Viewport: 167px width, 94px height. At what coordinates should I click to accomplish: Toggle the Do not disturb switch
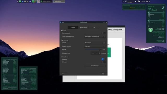103,33
